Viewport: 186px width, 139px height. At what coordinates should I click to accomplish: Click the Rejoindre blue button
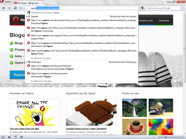(x=17, y=75)
